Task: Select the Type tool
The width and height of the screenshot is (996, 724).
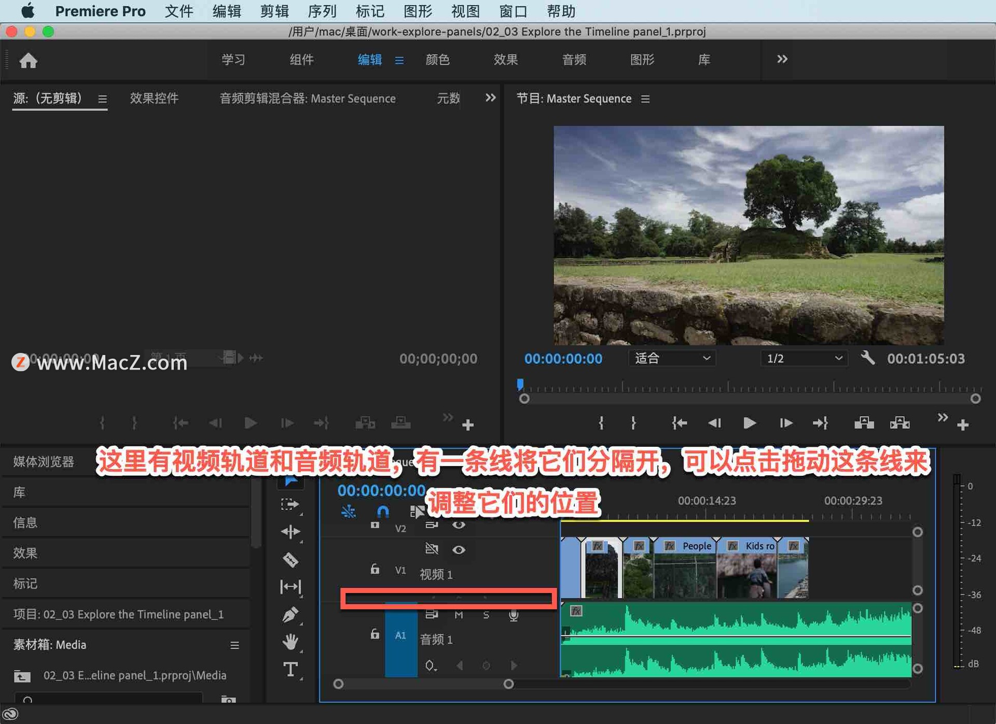Action: pyautogui.click(x=290, y=669)
